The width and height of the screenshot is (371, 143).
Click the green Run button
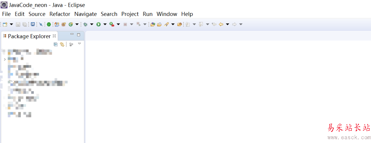tap(98, 24)
